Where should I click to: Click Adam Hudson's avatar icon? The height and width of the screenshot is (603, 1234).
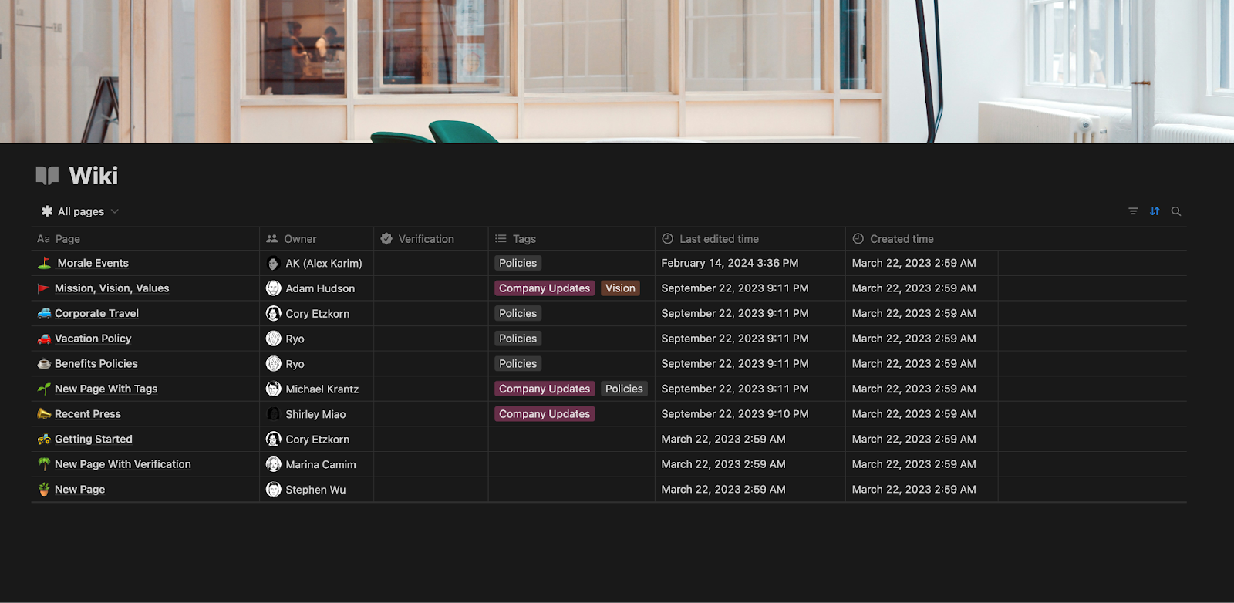tap(273, 288)
